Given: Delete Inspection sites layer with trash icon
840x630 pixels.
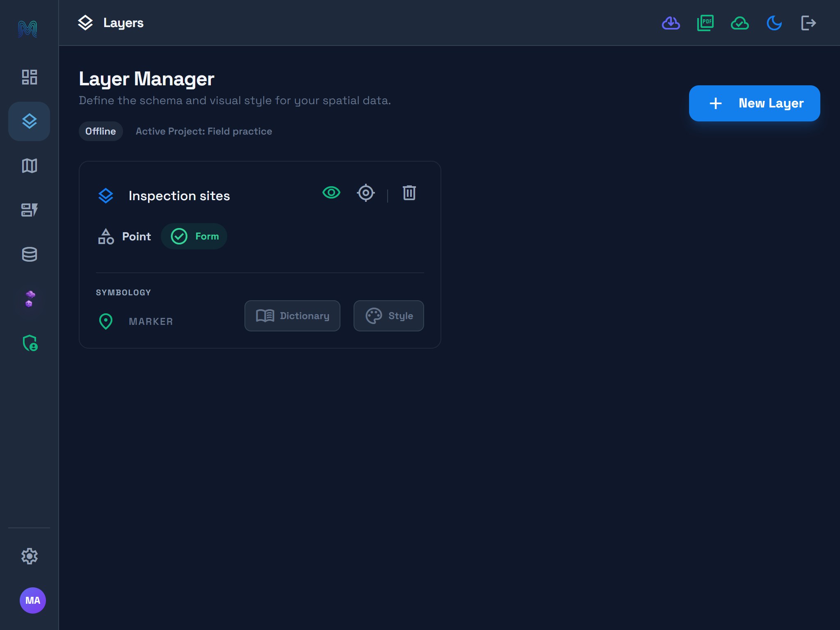Looking at the screenshot, I should 409,192.
